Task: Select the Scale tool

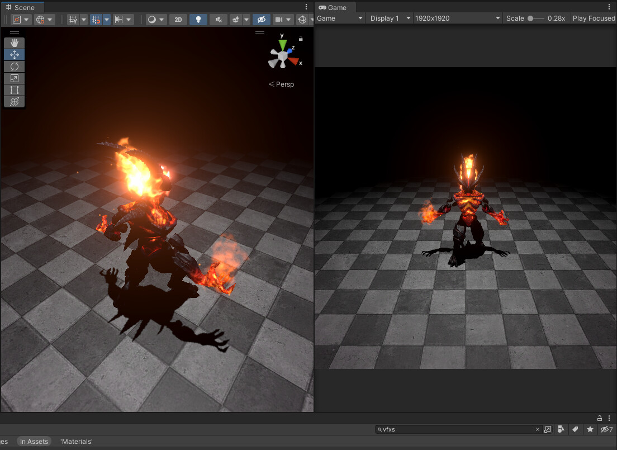Action: 14,78
